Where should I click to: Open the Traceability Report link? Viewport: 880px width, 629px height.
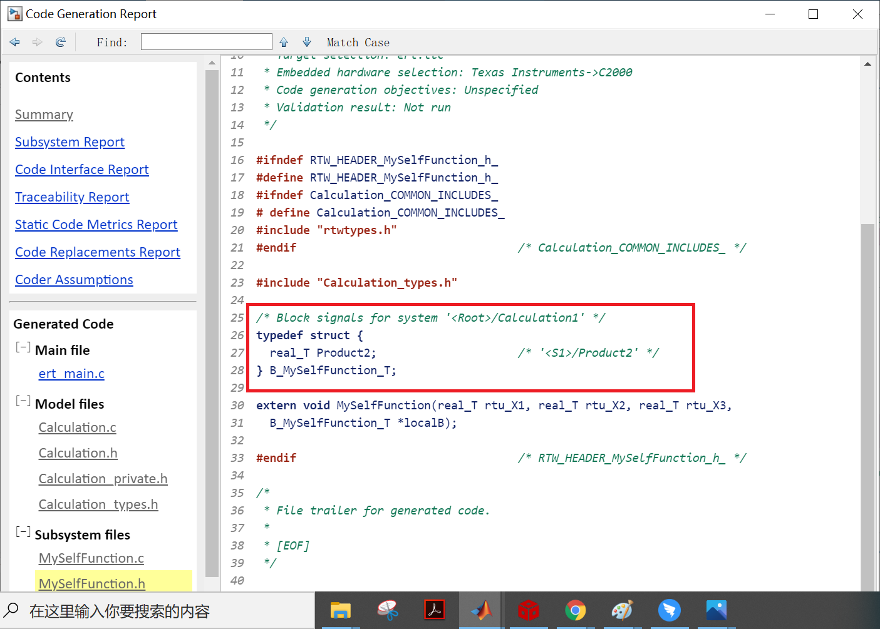pyautogui.click(x=72, y=197)
